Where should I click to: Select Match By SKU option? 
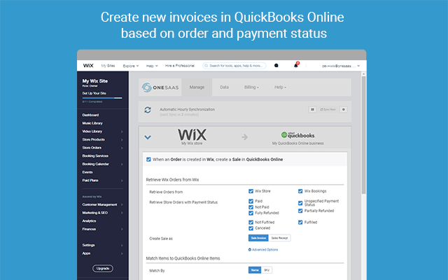(x=267, y=270)
